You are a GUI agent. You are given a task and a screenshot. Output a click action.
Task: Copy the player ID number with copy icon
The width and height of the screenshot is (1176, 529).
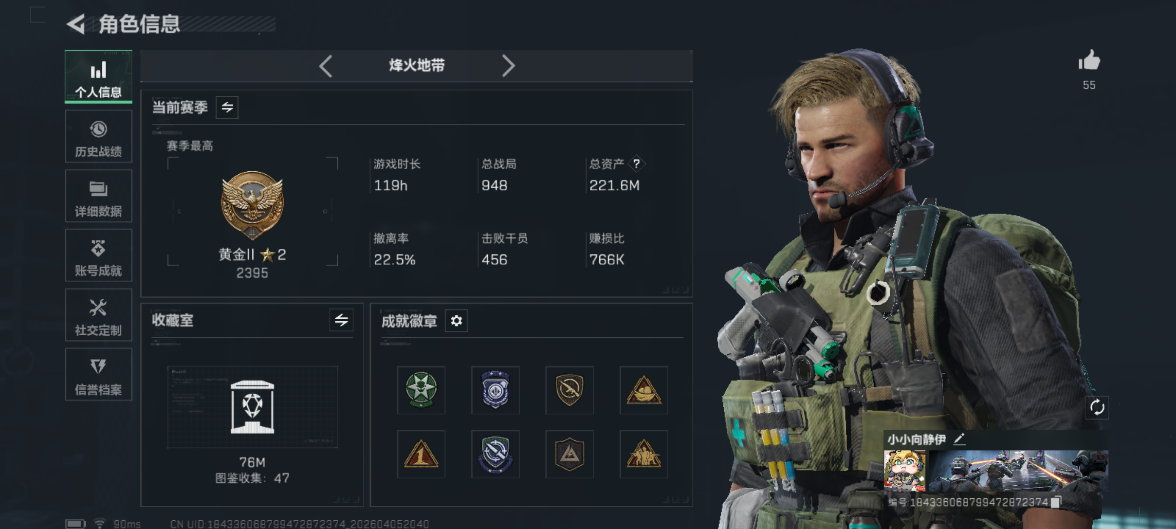pos(1055,502)
